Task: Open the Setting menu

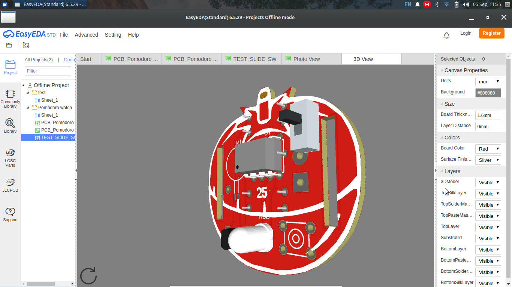Action: pyautogui.click(x=113, y=35)
